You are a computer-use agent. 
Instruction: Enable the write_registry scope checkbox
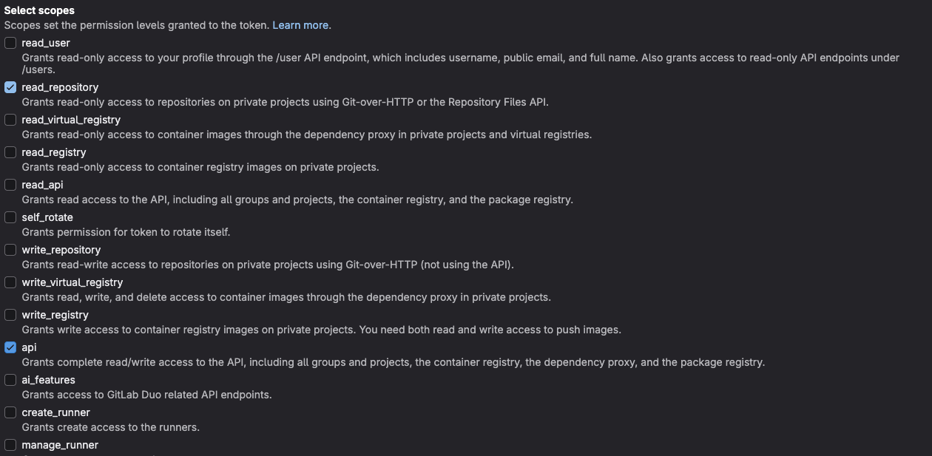coord(10,315)
